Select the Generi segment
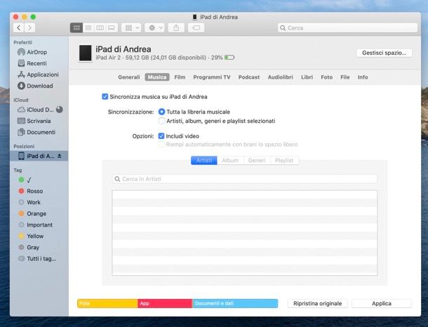The height and width of the screenshot is (327, 428). click(257, 160)
